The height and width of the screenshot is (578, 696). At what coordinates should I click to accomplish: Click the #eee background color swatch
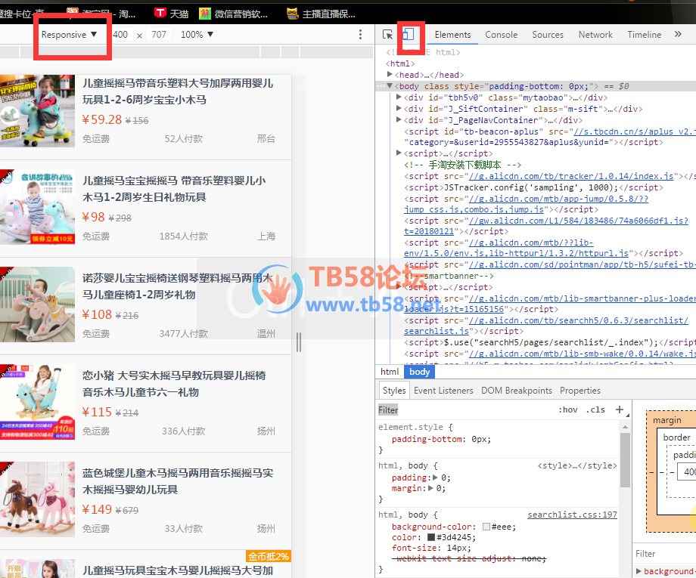(x=486, y=527)
